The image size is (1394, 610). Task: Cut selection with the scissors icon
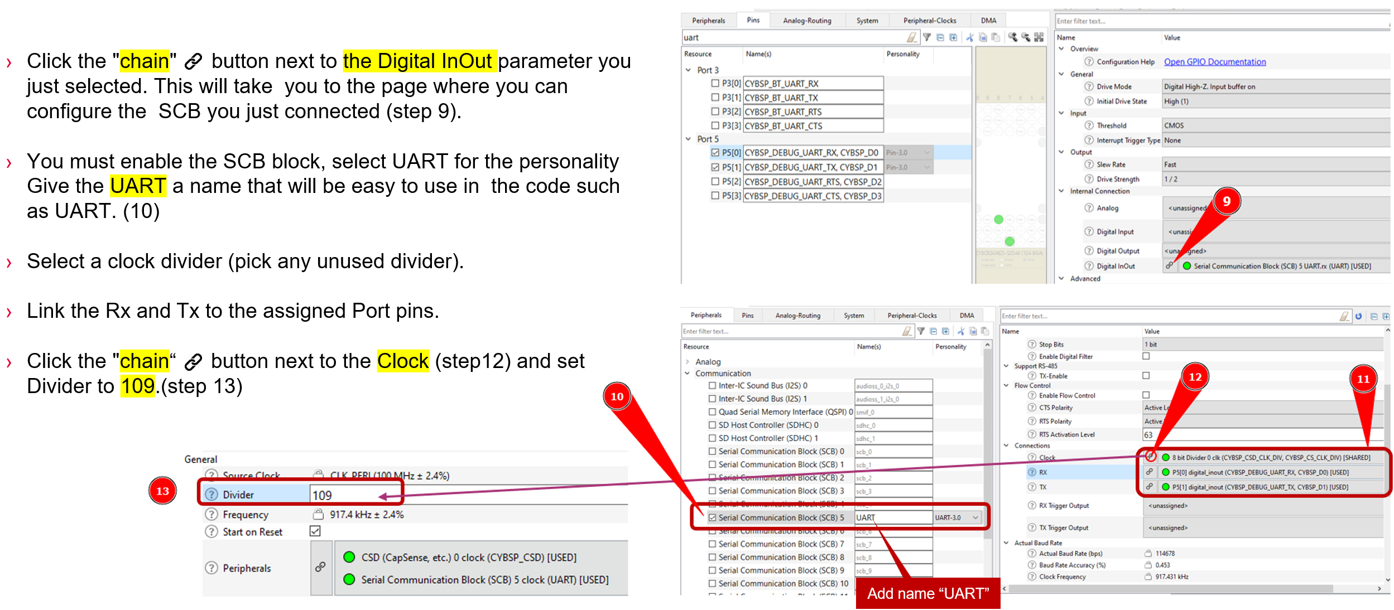[x=970, y=37]
